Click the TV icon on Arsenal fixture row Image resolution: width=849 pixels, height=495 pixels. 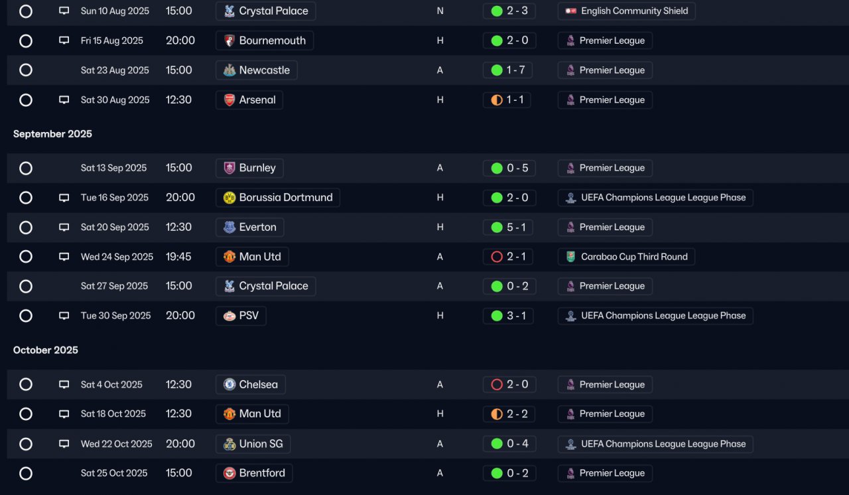tap(64, 100)
